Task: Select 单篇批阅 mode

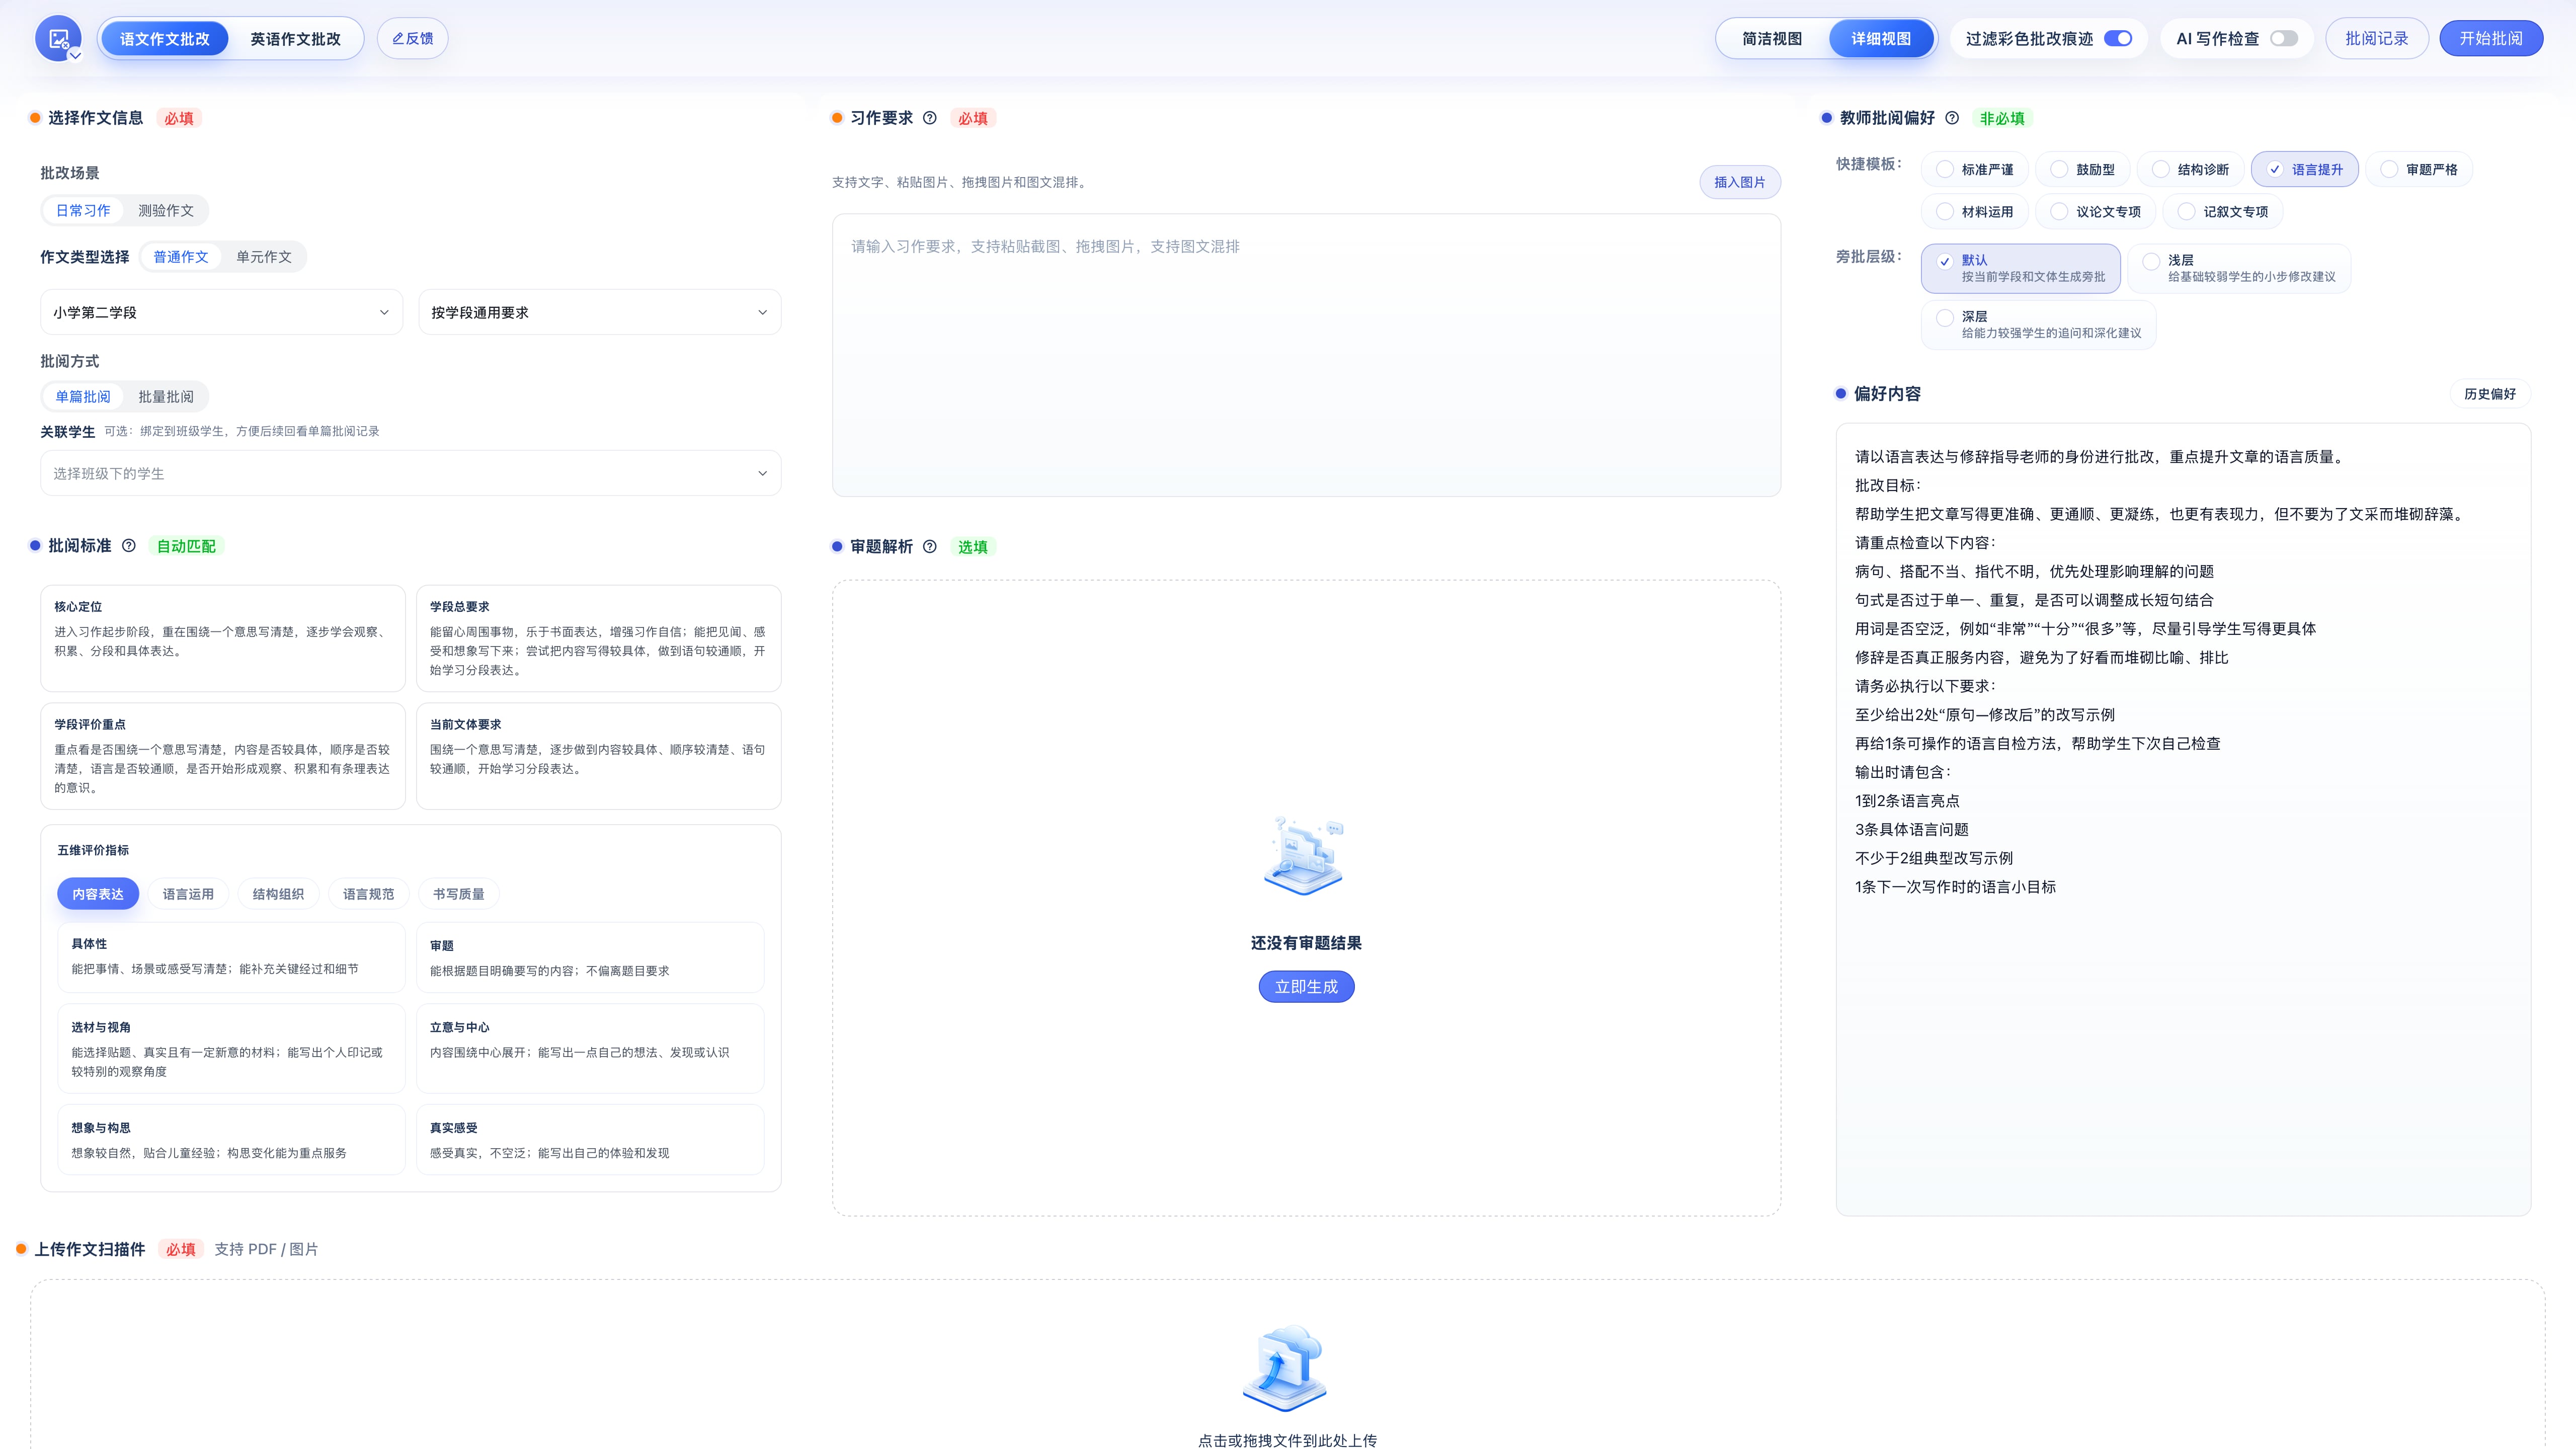Action: click(83, 396)
